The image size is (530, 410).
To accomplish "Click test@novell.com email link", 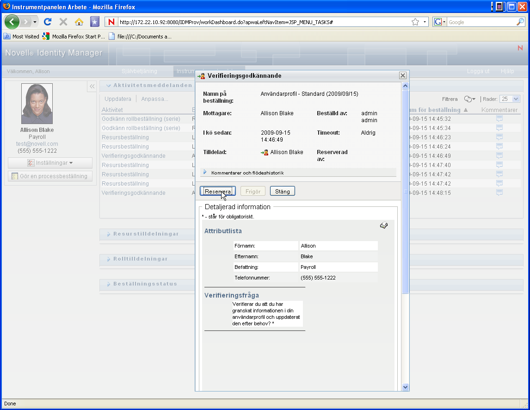I will tap(37, 144).
